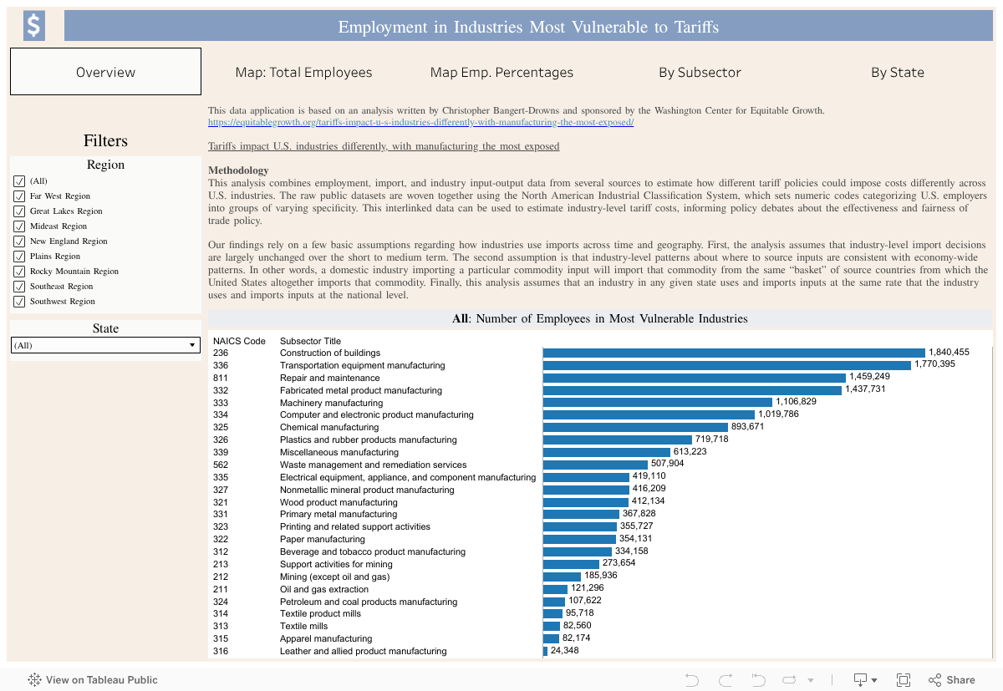Click the Revert icon in toolbar
The height and width of the screenshot is (691, 1003).
(x=759, y=680)
